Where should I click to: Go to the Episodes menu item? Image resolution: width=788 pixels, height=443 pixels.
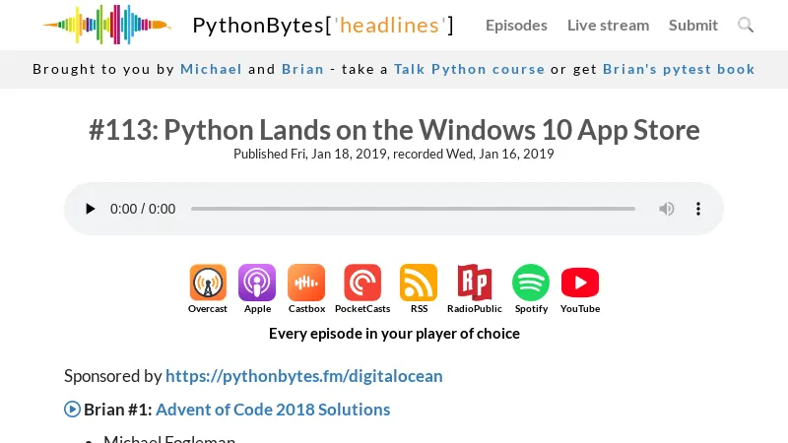[x=516, y=25]
